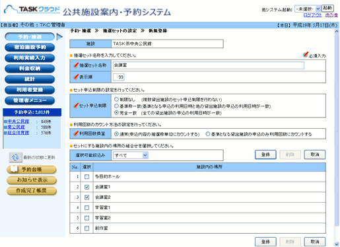Image resolution: width=340 pixels, height=247 pixels.
Task: Check the 創作室 checkbox
Action: point(87,229)
